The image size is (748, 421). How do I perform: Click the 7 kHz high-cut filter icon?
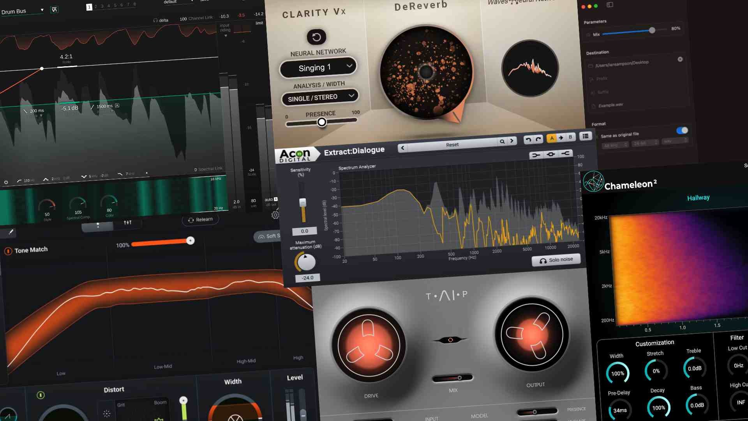pos(120,174)
